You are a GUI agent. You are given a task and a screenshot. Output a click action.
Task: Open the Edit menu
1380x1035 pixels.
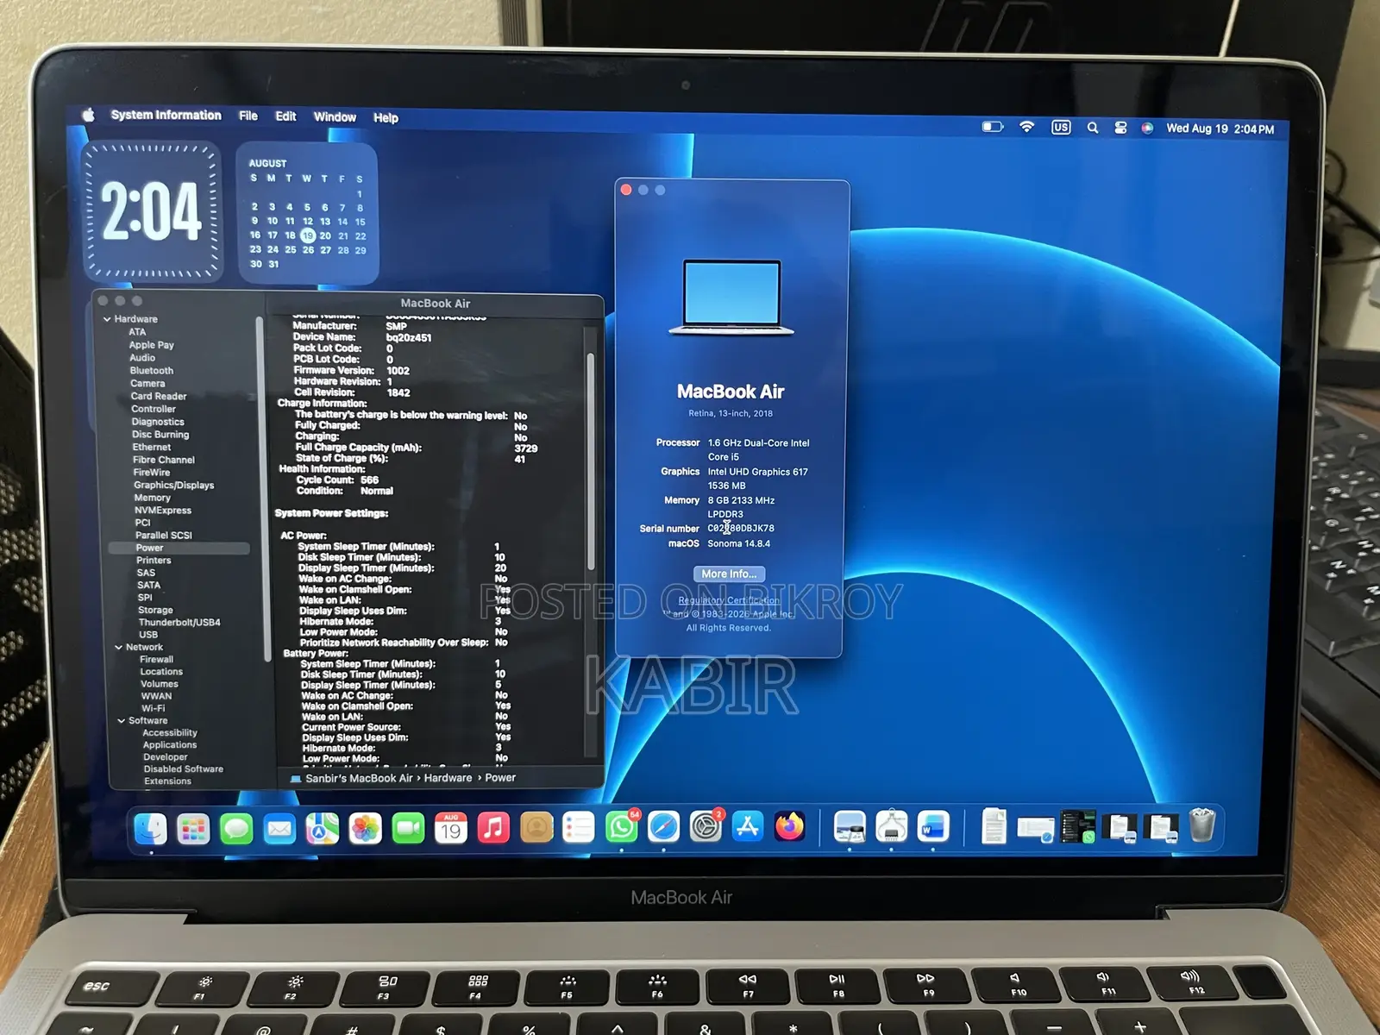point(285,116)
